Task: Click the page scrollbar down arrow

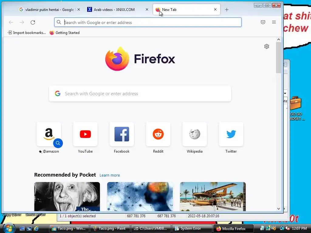Action: coord(279,209)
